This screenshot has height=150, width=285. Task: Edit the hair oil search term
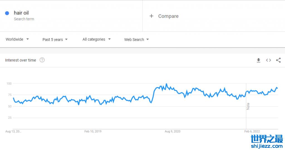pos(21,13)
